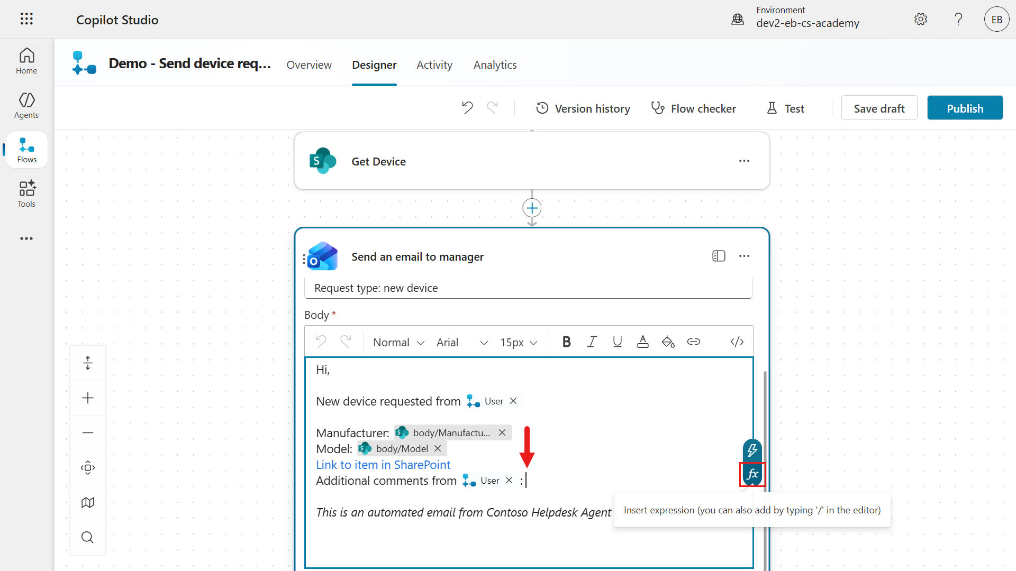The image size is (1016, 571).
Task: Open the highlight color picker in editor
Action: click(x=668, y=342)
